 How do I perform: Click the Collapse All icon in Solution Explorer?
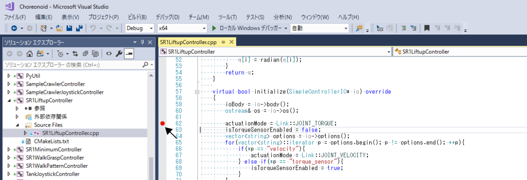(x=85, y=54)
